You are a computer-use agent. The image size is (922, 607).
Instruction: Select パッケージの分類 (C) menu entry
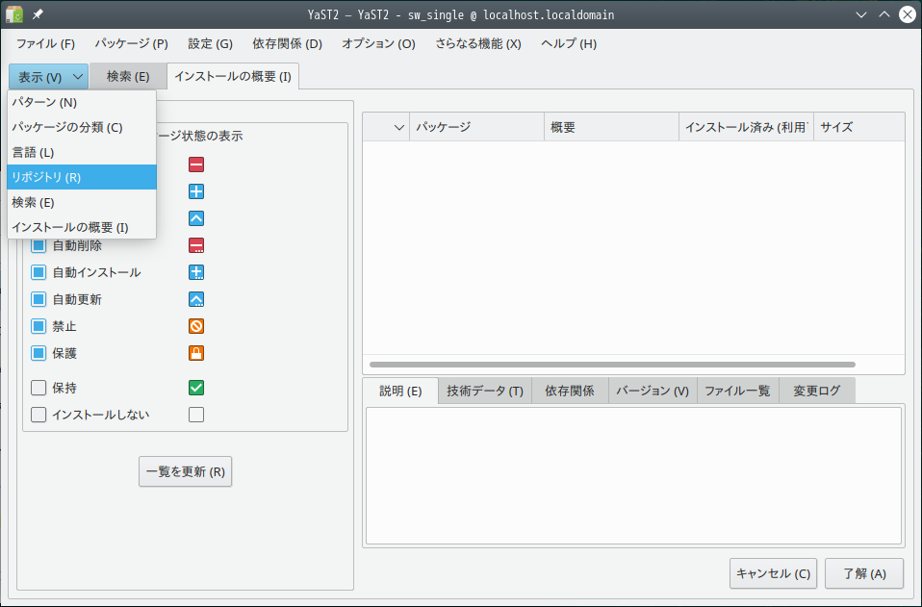pyautogui.click(x=82, y=128)
